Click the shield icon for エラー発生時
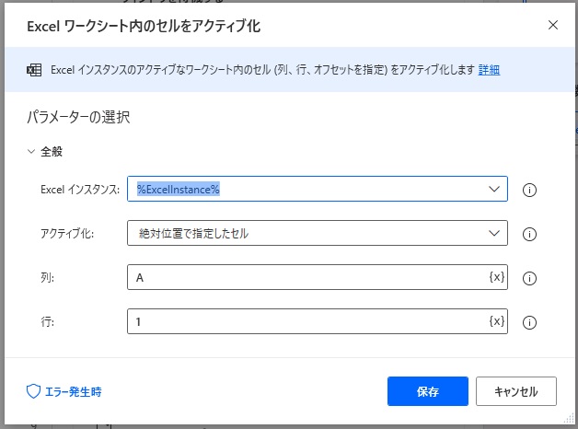 click(x=33, y=391)
